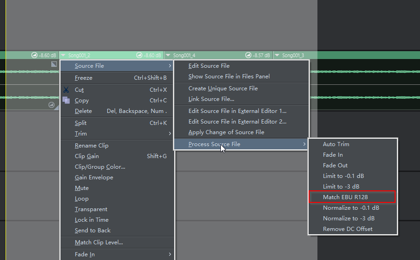The width and height of the screenshot is (420, 260).
Task: Select Remove DC Offset
Action: (347, 229)
